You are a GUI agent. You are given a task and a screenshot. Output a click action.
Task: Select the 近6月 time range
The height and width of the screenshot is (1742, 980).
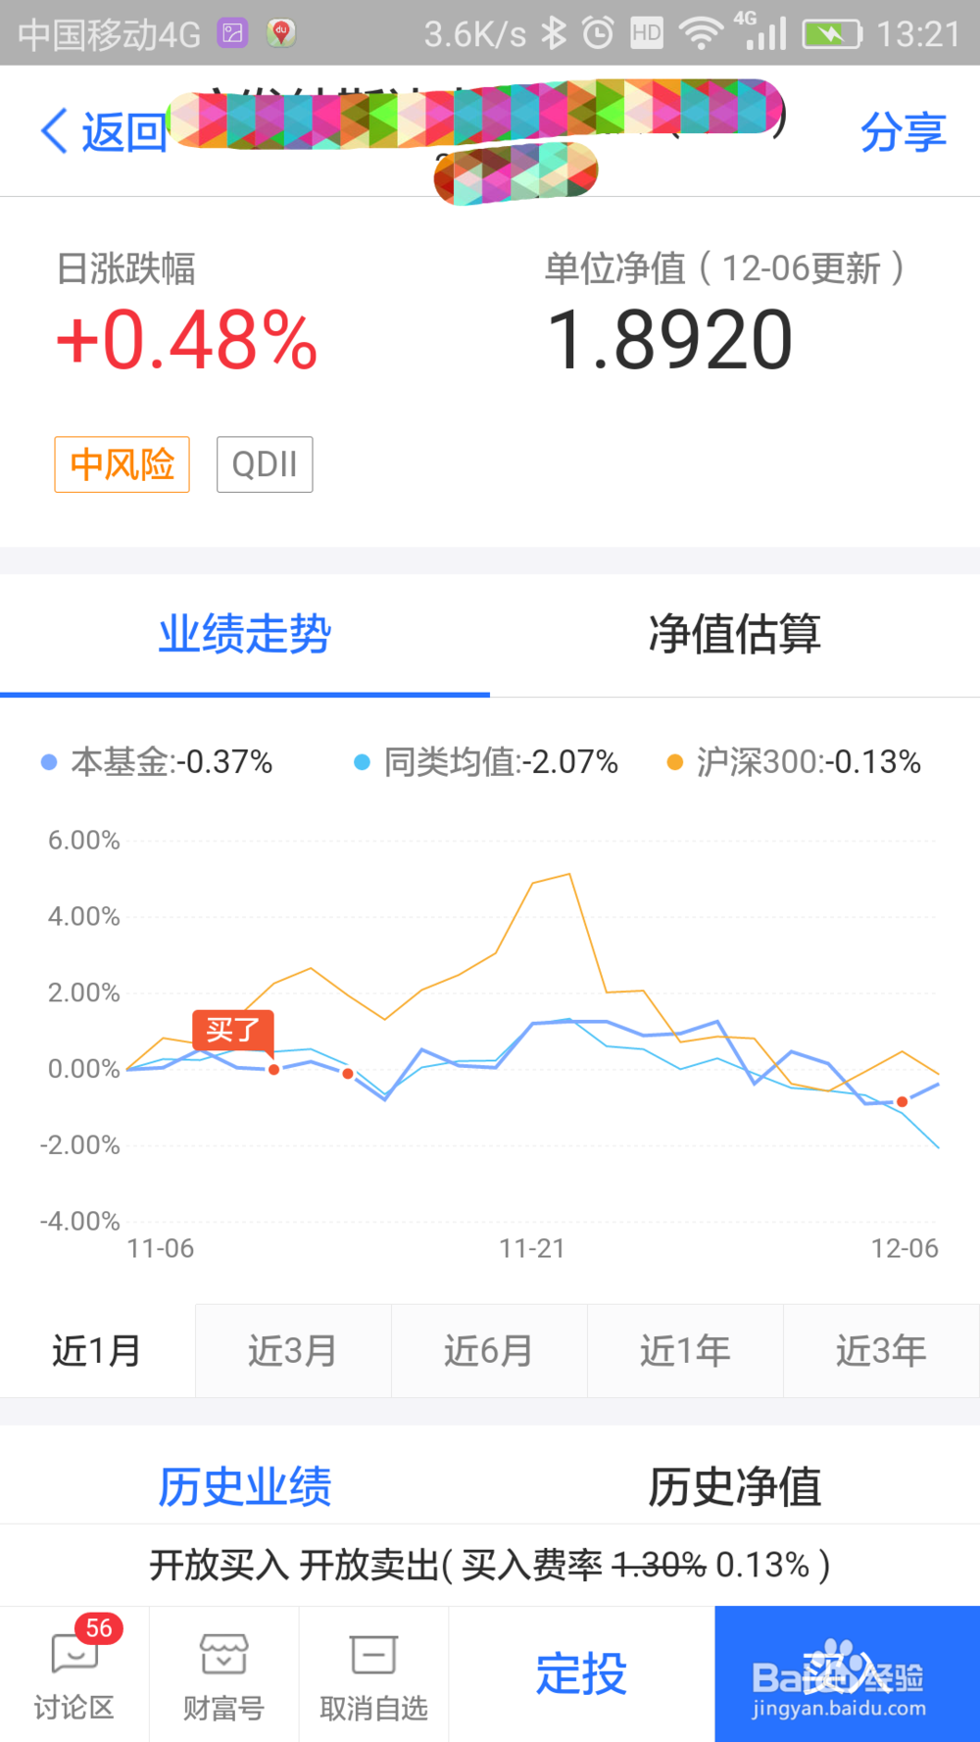489,1350
